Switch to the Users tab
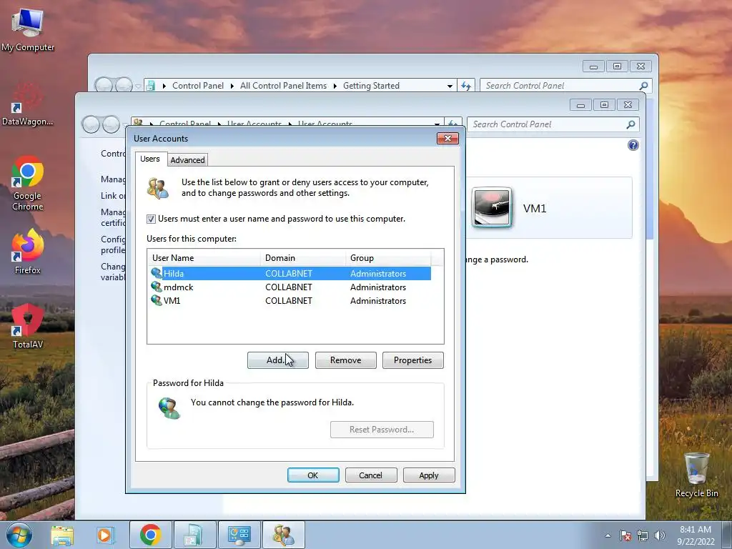Screen dimensions: 732x549 pyautogui.click(x=150, y=159)
